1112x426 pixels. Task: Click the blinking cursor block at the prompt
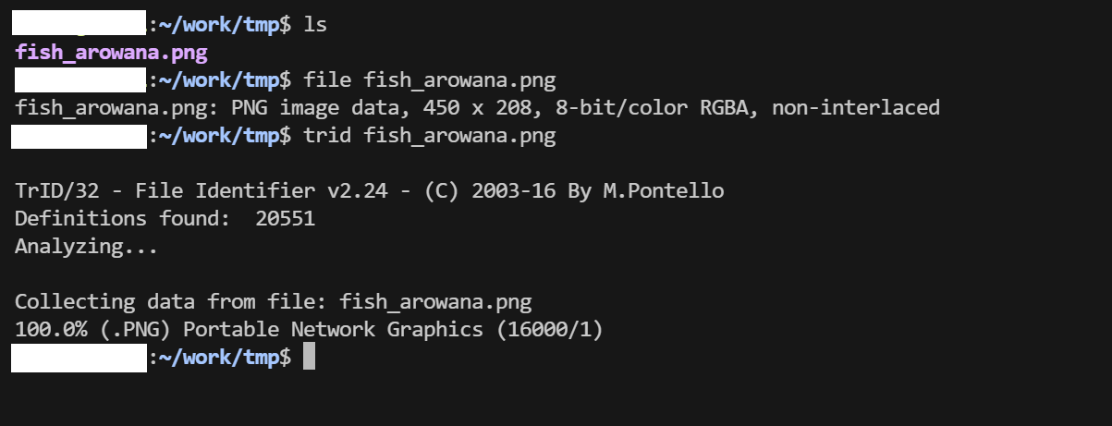pos(309,357)
